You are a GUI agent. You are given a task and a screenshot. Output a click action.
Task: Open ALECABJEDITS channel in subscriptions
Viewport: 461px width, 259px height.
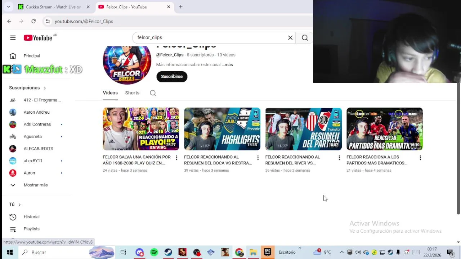[36, 149]
